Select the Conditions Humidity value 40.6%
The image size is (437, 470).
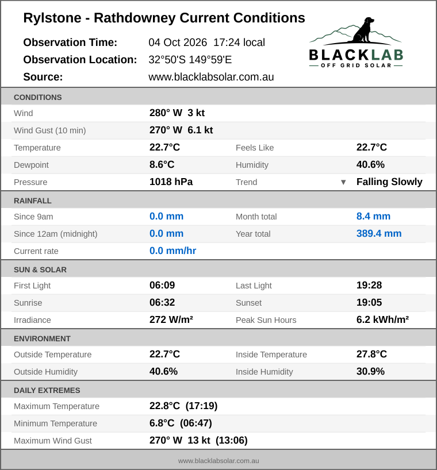point(370,164)
